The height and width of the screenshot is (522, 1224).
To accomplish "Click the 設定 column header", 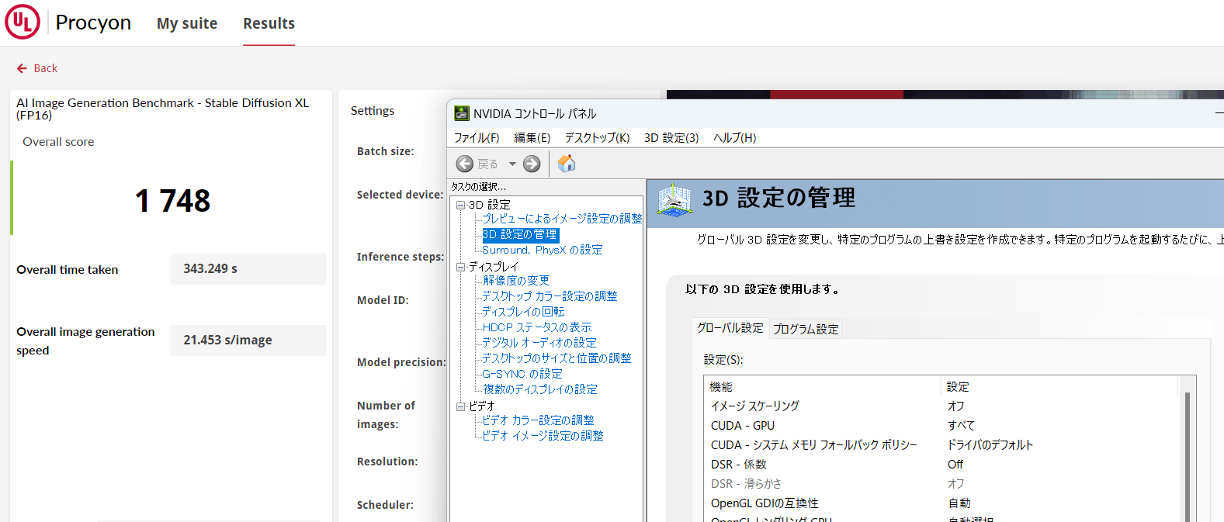I will [1060, 386].
